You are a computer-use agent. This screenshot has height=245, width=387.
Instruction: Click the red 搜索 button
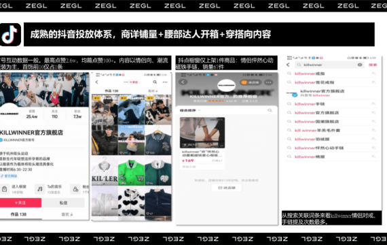click(x=373, y=65)
